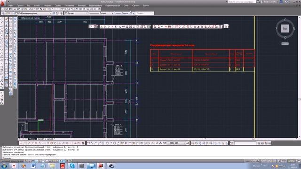Open the Редактировать menu

(95, 6)
